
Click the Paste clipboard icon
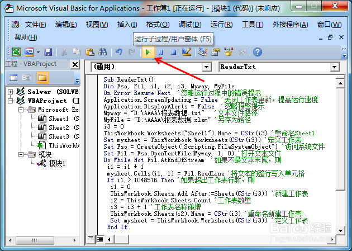pyautogui.click(x=90, y=53)
